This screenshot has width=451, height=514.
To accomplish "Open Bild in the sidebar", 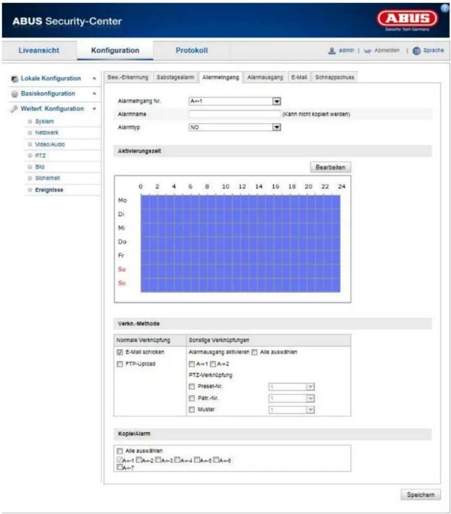I will click(40, 167).
